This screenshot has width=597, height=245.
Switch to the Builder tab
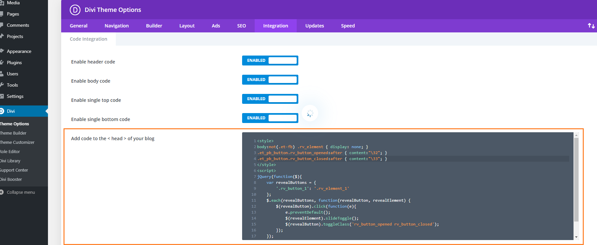[x=154, y=26]
